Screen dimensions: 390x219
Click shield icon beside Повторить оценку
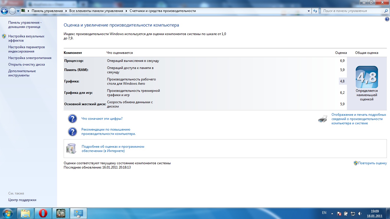point(356,163)
